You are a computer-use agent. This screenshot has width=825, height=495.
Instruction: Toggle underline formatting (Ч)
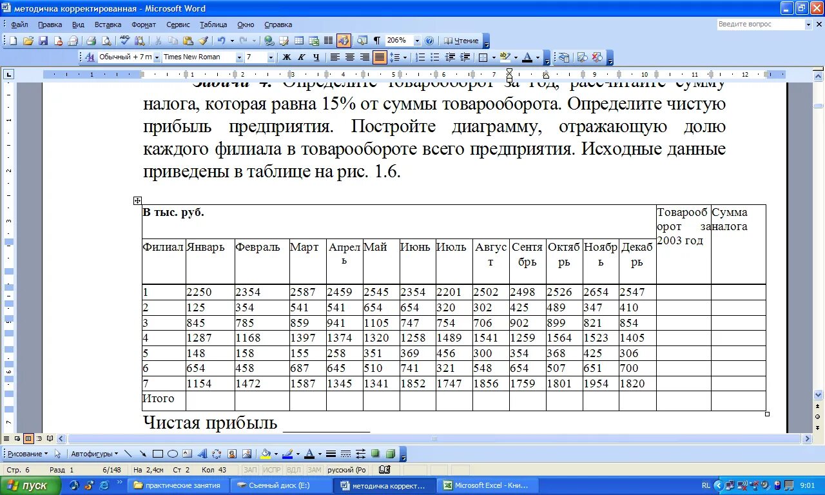(316, 57)
